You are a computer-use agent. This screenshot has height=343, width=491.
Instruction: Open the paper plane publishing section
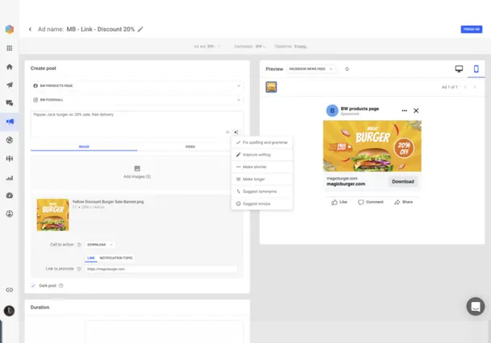click(10, 85)
